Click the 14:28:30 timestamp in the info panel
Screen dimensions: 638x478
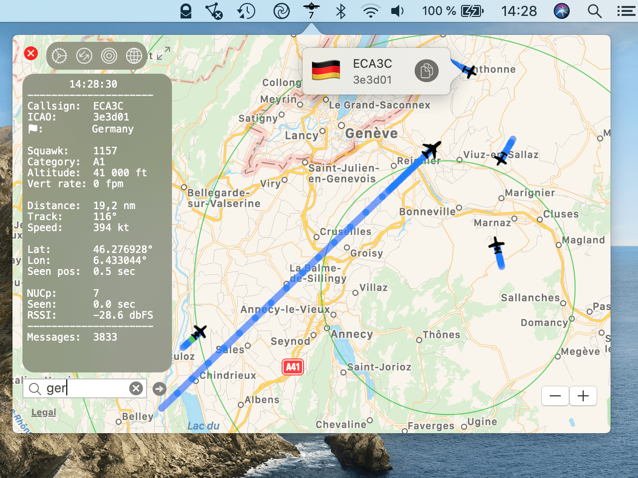point(93,84)
